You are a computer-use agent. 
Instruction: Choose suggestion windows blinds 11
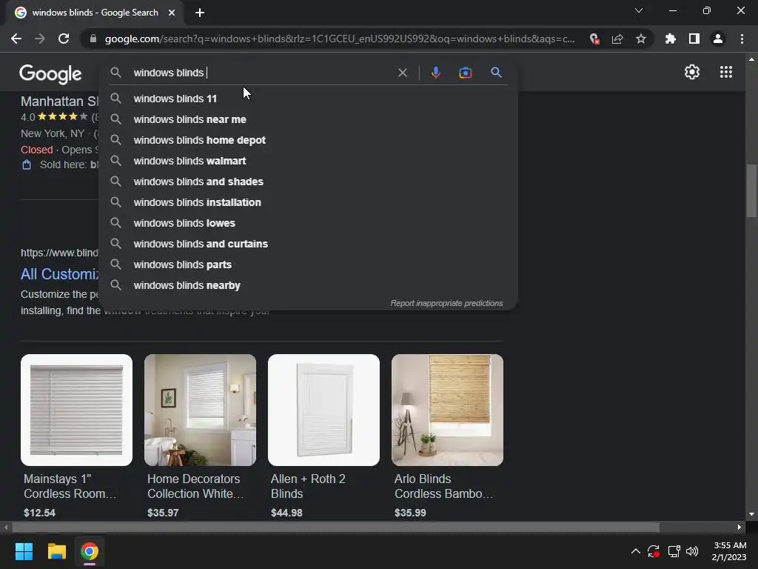click(308, 99)
